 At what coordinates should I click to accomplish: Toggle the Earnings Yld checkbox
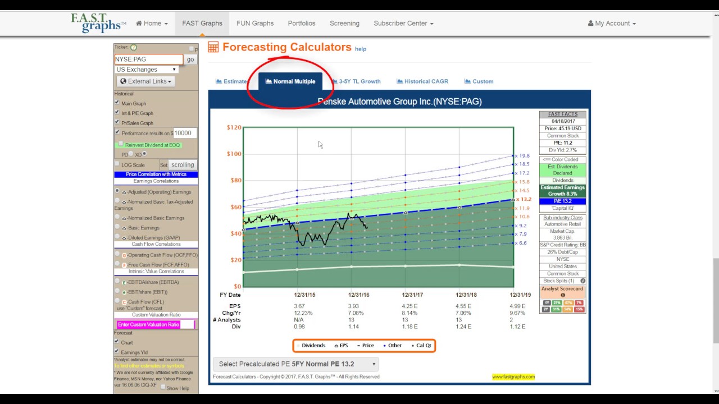117,352
